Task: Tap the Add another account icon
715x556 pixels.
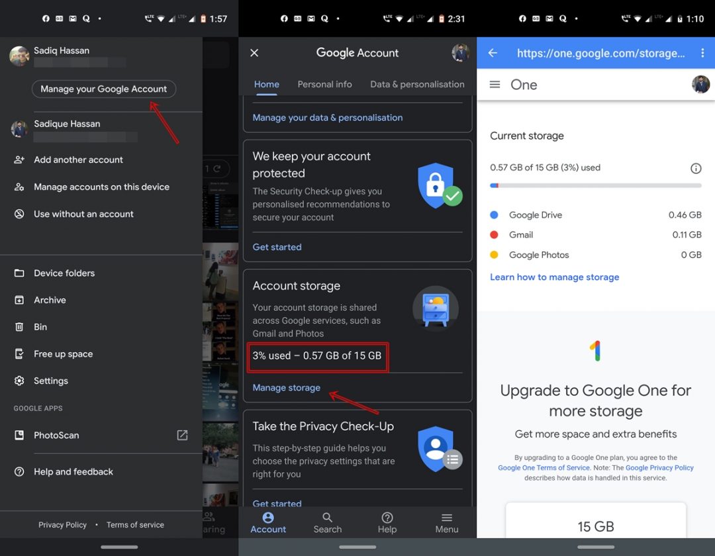Action: tap(19, 160)
